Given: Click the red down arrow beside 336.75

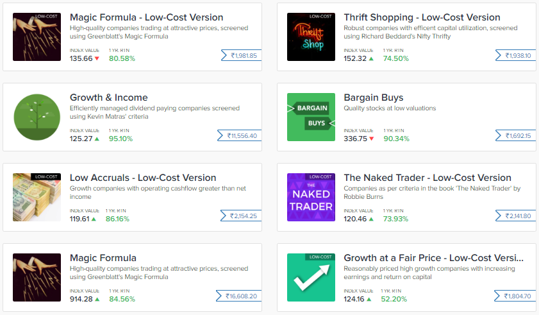Looking at the screenshot, I should [x=371, y=139].
